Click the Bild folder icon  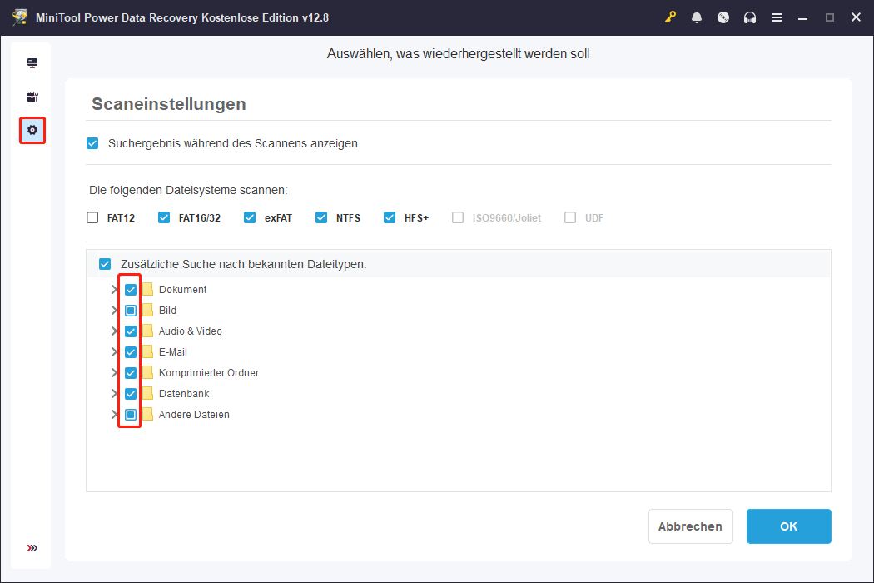tap(147, 310)
